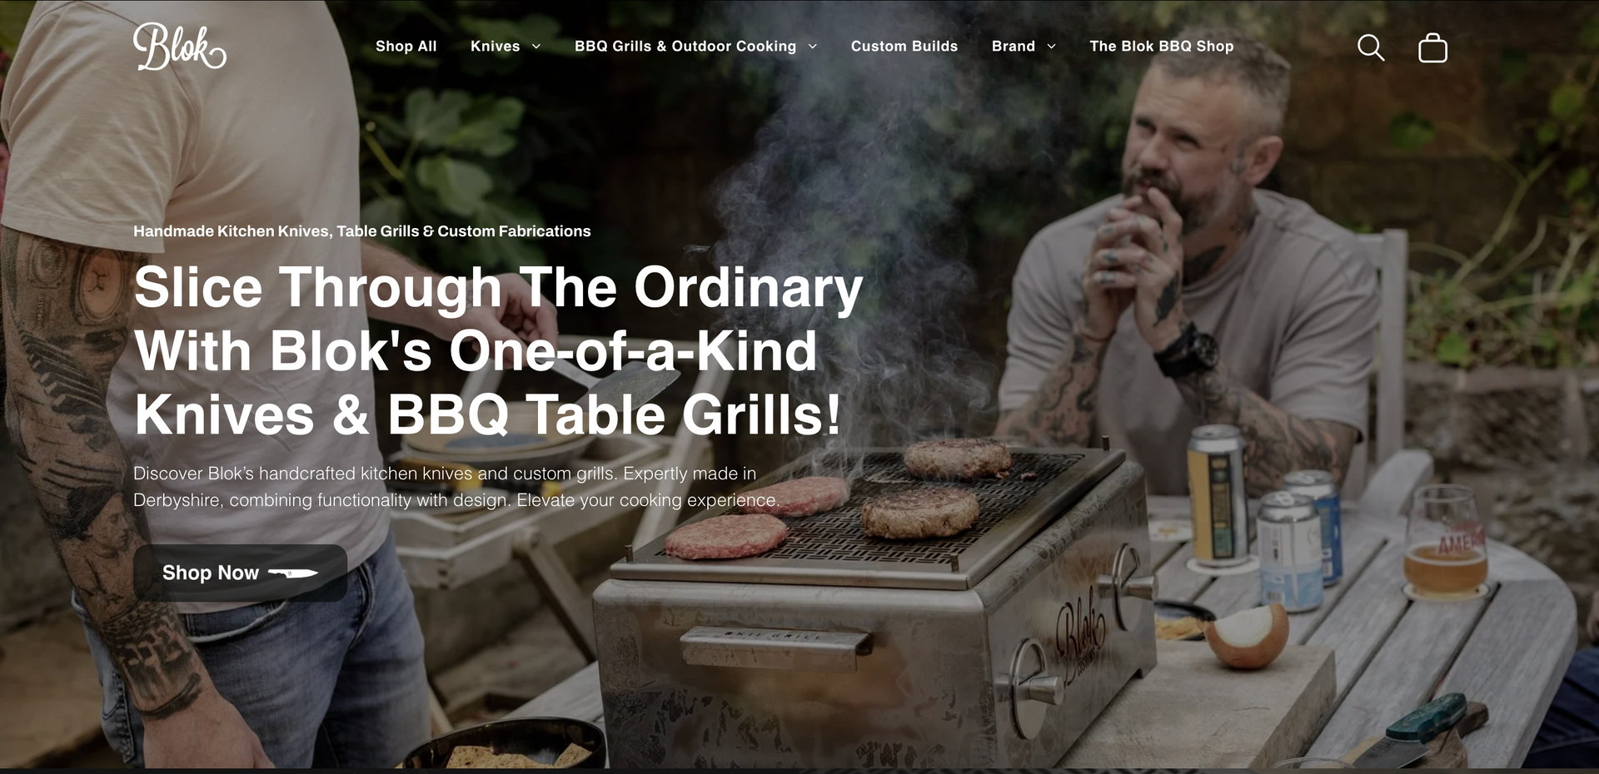
Task: Open the Custom Builds page
Action: 904,47
